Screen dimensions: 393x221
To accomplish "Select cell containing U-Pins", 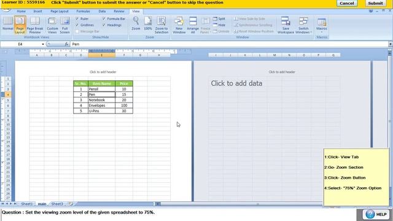I will (x=101, y=111).
